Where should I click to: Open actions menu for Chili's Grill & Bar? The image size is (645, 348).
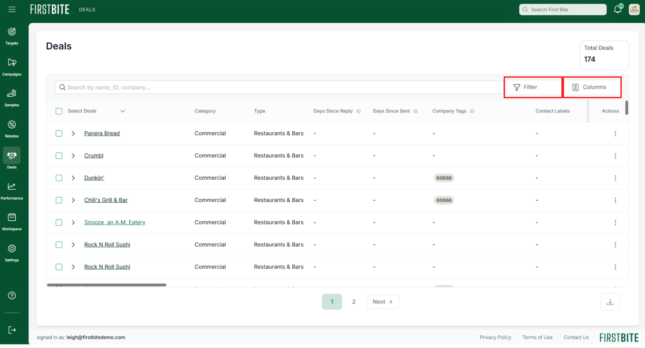[615, 200]
